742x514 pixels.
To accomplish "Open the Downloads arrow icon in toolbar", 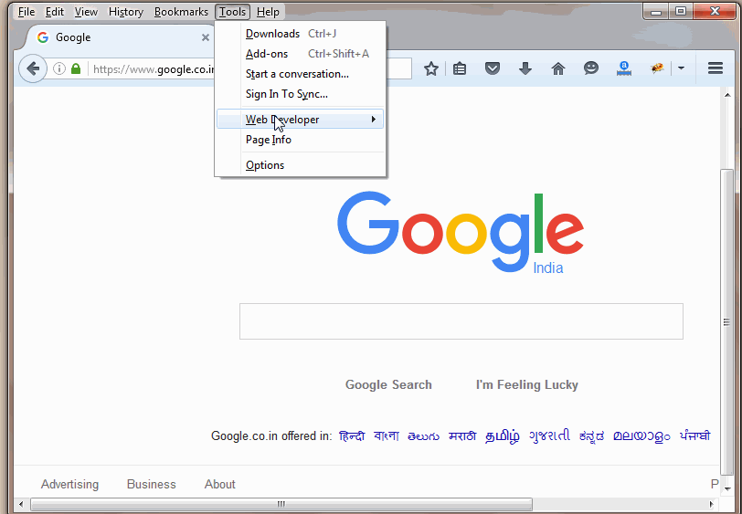I will click(525, 69).
